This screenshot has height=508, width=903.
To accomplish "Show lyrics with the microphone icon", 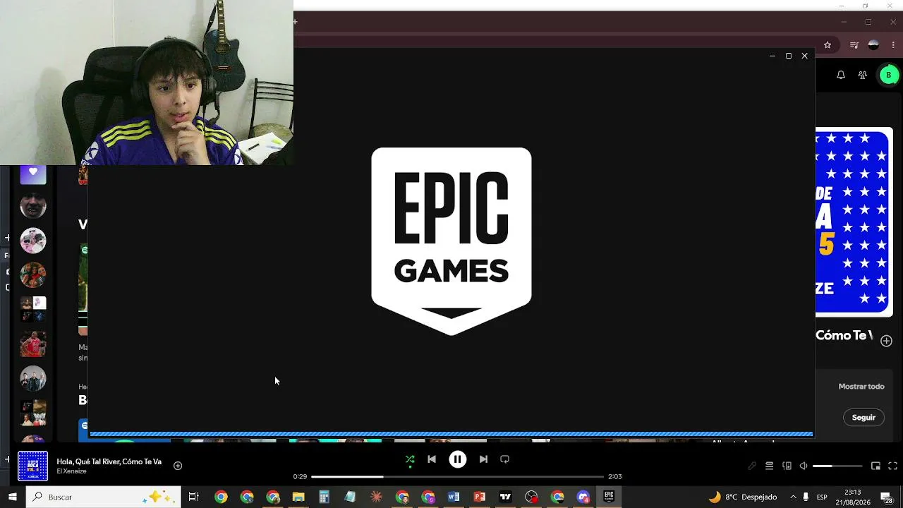I will 752,466.
